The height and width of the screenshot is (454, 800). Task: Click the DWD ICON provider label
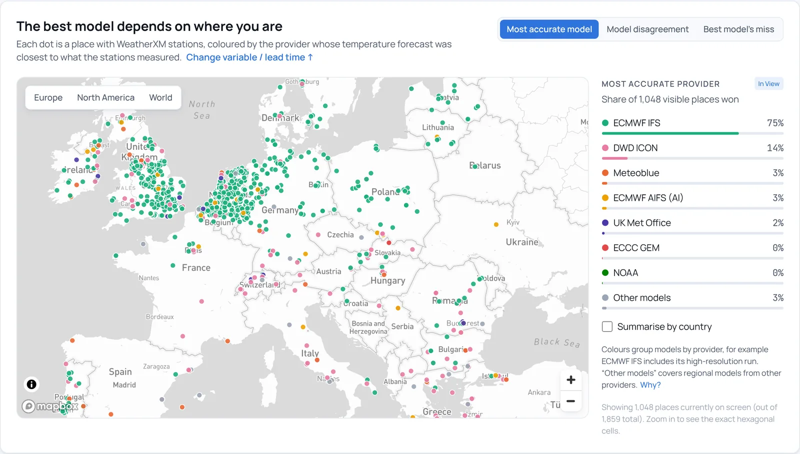coord(635,148)
